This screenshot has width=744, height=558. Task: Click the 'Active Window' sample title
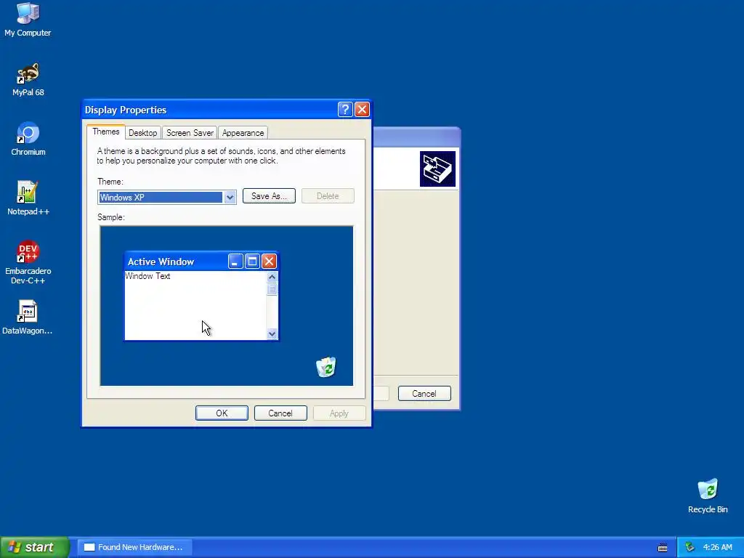pyautogui.click(x=161, y=262)
